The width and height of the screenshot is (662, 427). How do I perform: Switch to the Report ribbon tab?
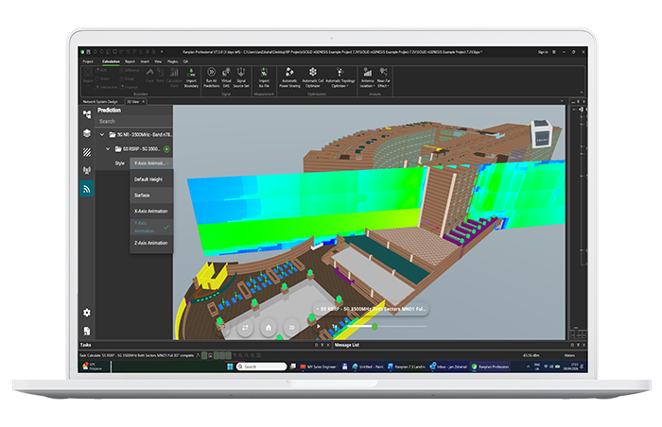point(130,60)
